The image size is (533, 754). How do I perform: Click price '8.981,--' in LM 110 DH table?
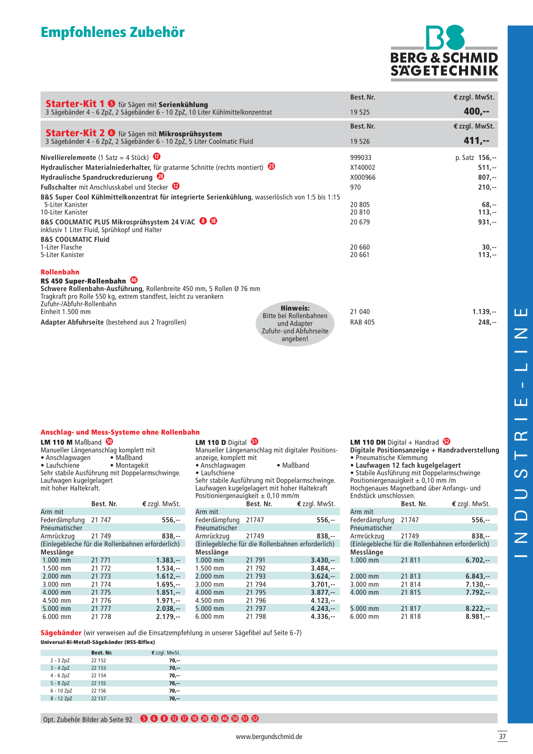[478, 617]
